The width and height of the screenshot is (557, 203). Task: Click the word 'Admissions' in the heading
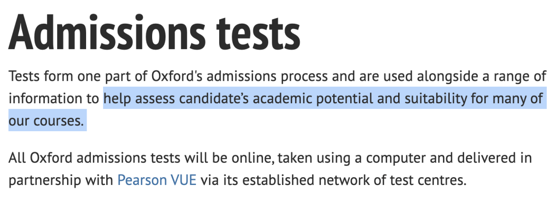click(x=107, y=33)
